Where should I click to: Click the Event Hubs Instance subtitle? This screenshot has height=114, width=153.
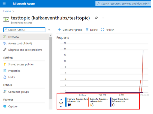tap(22, 23)
